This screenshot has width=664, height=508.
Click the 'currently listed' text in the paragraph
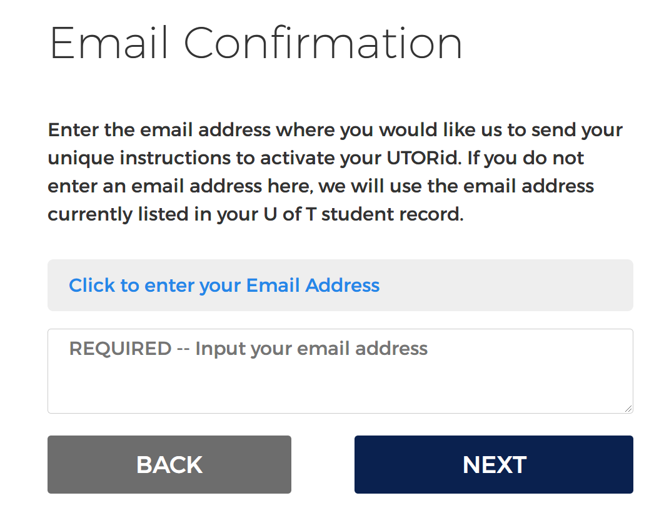pos(120,214)
